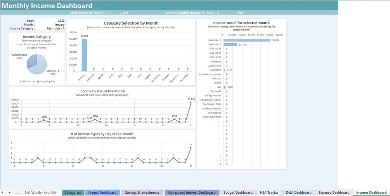The height and width of the screenshot is (196, 390).
Task: Click the Capital Gains category label
Action: pyautogui.click(x=214, y=66)
